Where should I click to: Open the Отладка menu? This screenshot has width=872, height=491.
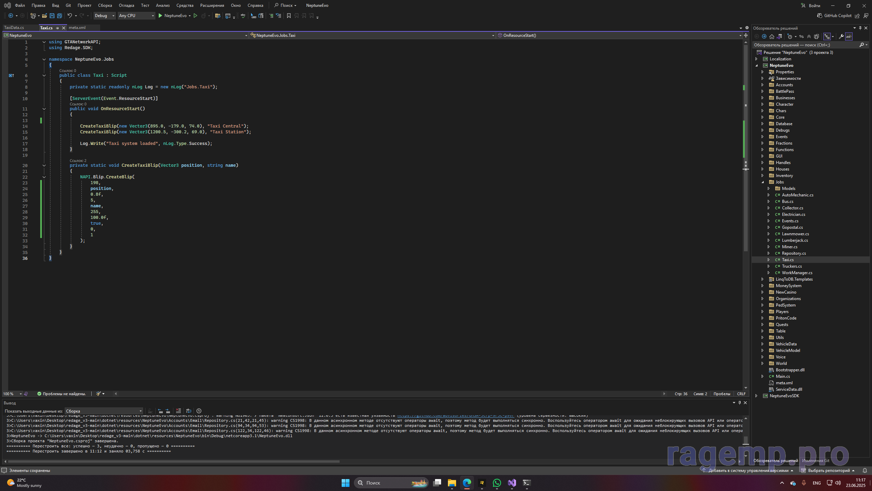tap(126, 5)
